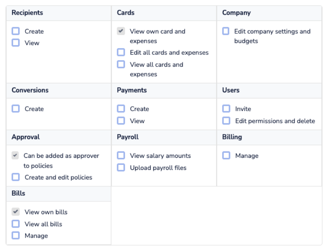Check View salary amounts
This screenshot has height=249, width=327.
121,156
